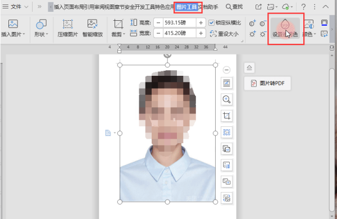Image resolution: width=337 pixels, height=219 pixels.
Task: Expand the Insert Picture (插入图片) dropdown arrow
Action: point(24,34)
